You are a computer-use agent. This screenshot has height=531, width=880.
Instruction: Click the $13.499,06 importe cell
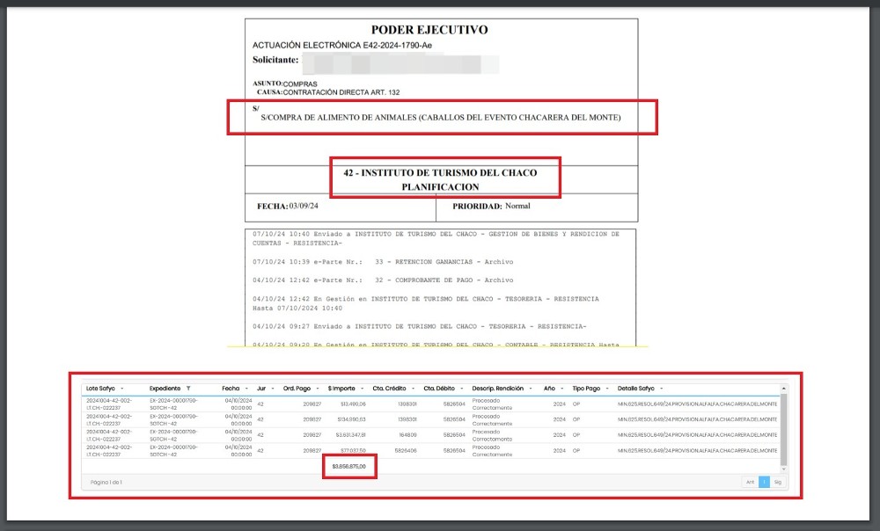point(353,404)
